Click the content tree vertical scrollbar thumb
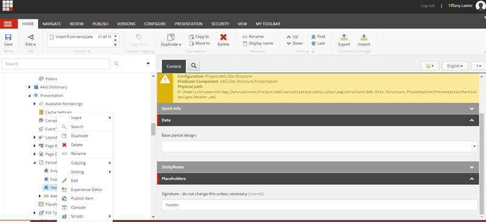This screenshot has height=222, width=486. [153, 129]
